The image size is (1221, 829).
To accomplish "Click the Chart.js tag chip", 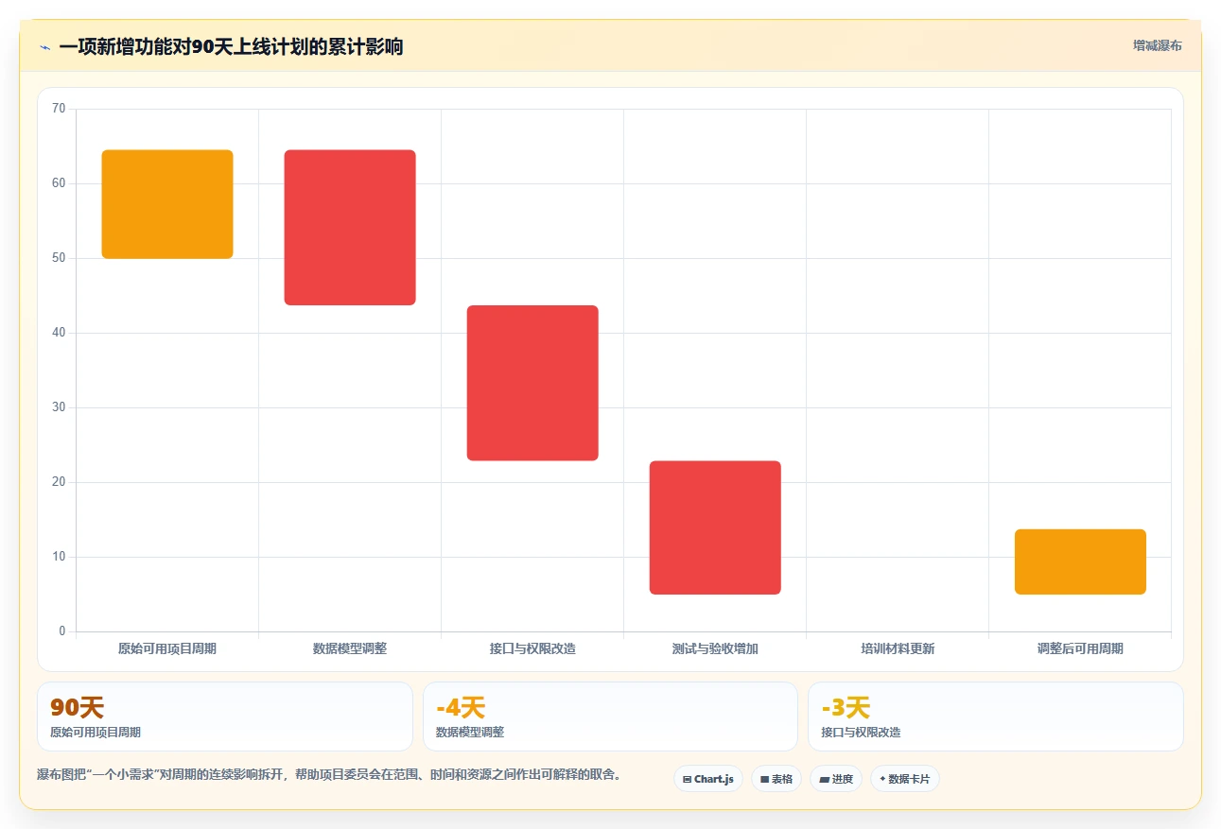I will 708,779.
